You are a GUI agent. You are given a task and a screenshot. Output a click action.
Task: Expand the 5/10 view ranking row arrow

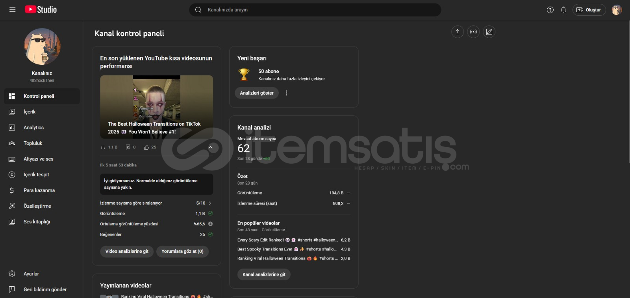[x=210, y=203]
